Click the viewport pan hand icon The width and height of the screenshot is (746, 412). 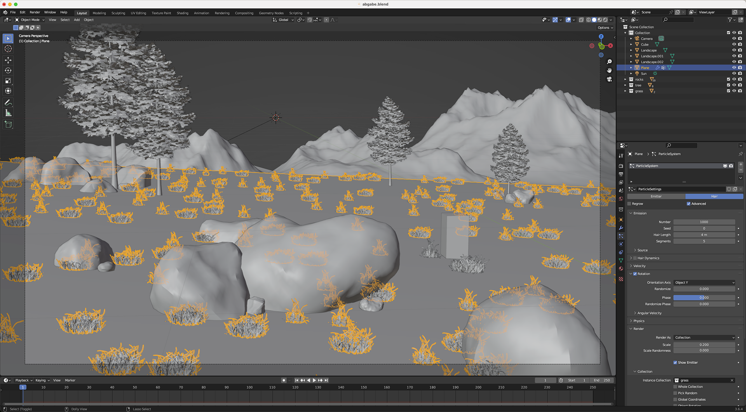pos(609,70)
